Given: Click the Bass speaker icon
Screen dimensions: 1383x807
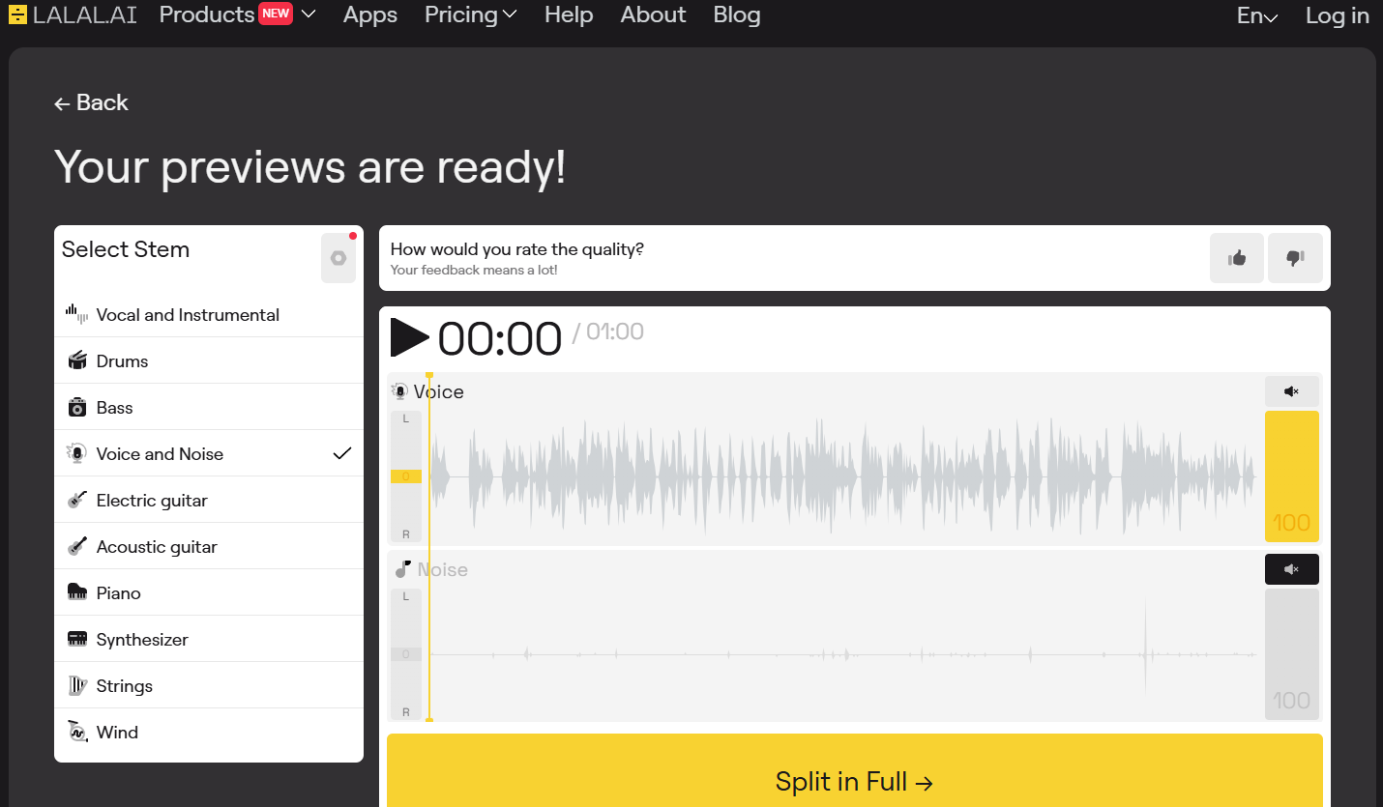Looking at the screenshot, I should (x=77, y=407).
